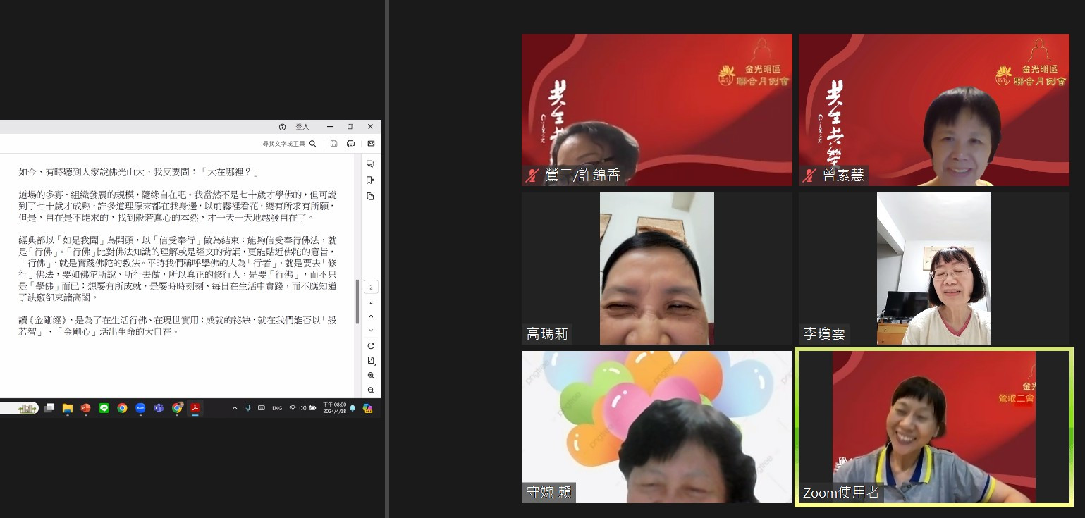1085x518 pixels.
Task: Zoom in on the PDF document
Action: (371, 376)
